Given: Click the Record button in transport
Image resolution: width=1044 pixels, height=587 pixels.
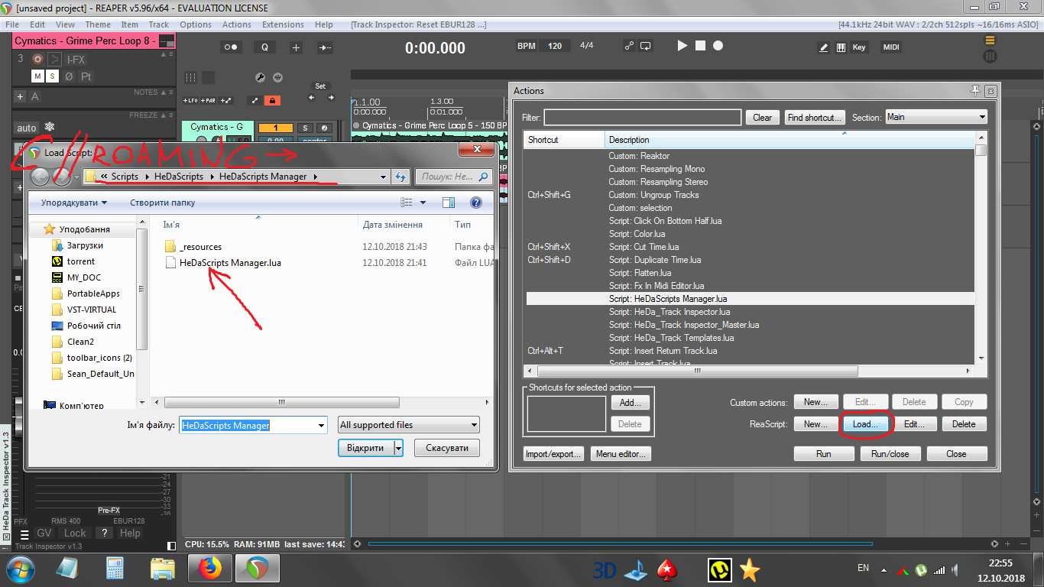Looking at the screenshot, I should tap(718, 46).
